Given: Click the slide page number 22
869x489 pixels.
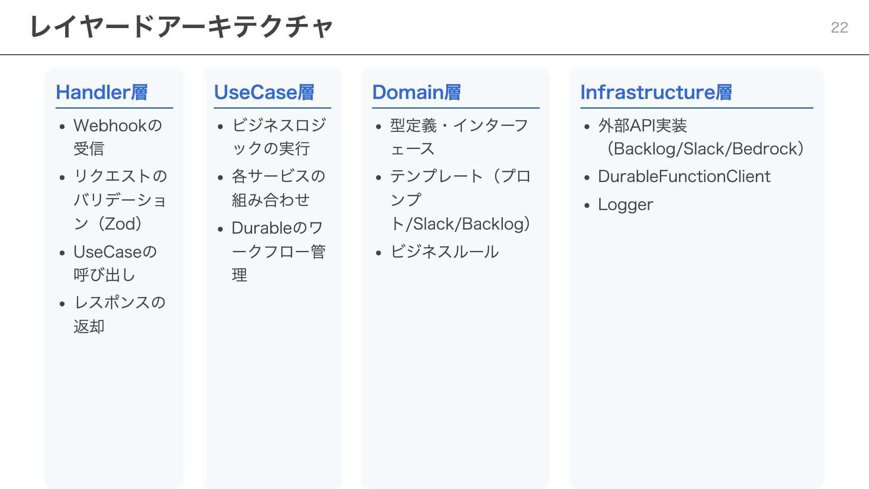Looking at the screenshot, I should pos(839,28).
